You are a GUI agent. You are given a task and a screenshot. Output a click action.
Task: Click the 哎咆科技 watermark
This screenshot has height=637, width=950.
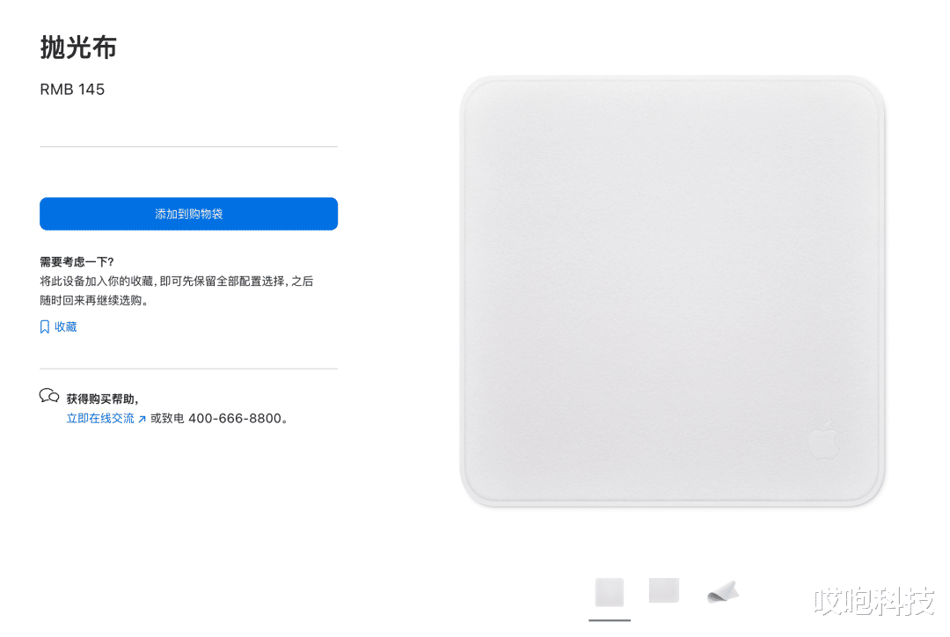tap(874, 601)
